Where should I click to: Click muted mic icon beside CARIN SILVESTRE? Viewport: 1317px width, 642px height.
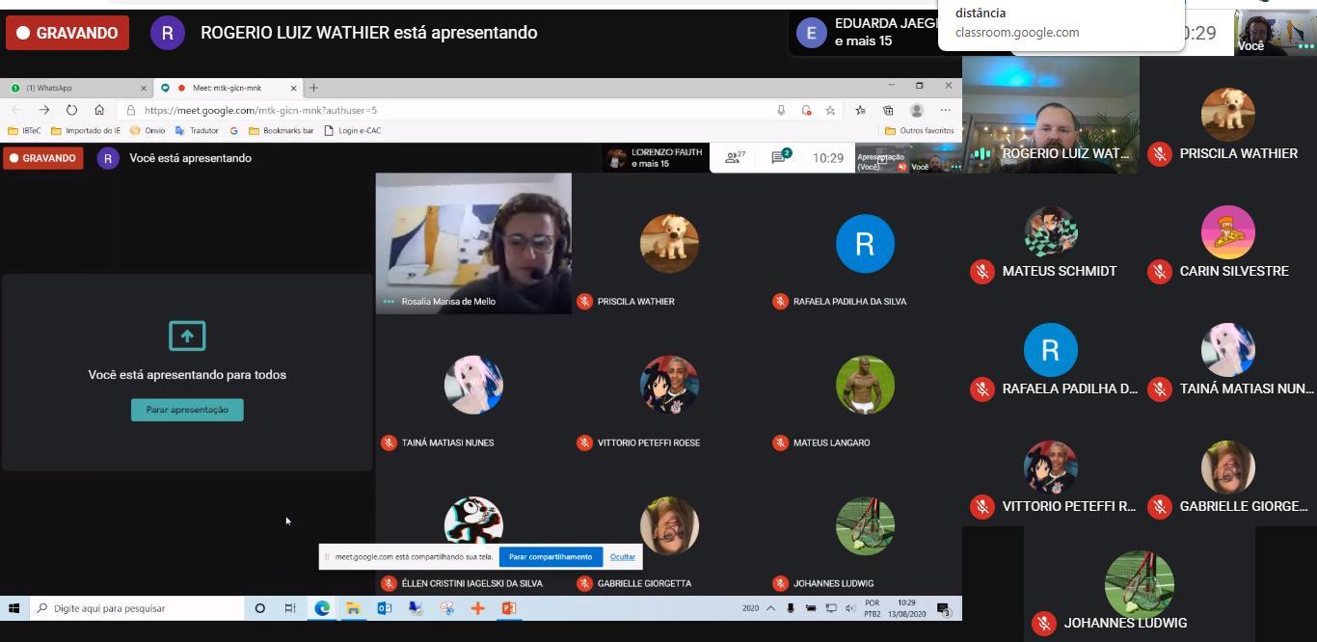[x=1159, y=272]
